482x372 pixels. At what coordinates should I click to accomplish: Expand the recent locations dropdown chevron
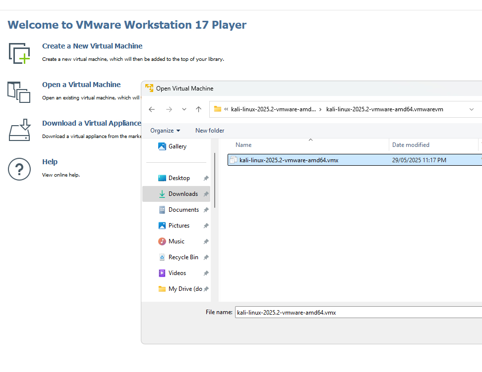184,109
